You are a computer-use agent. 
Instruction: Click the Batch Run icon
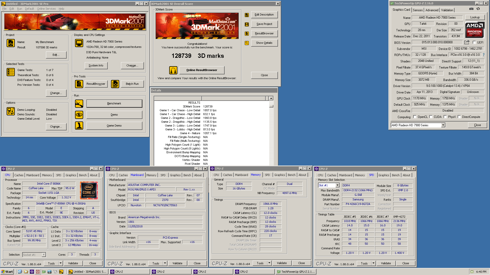point(115,84)
